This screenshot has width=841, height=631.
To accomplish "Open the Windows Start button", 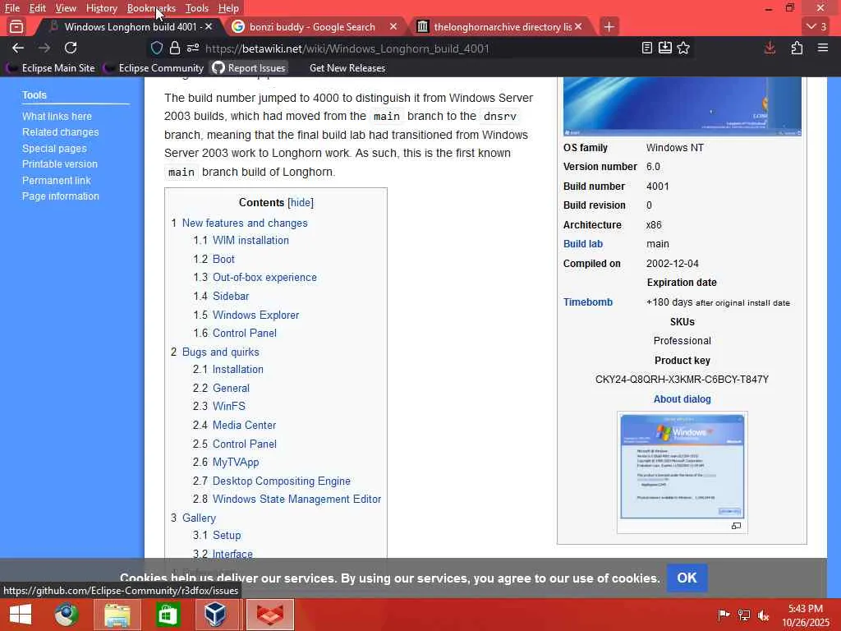I will 21,615.
